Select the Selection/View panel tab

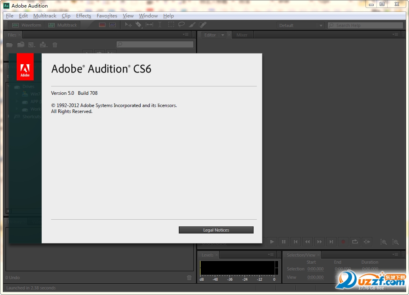301,255
